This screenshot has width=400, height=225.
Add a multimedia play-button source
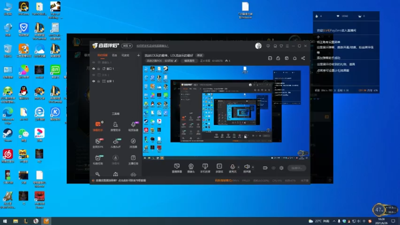click(219, 168)
